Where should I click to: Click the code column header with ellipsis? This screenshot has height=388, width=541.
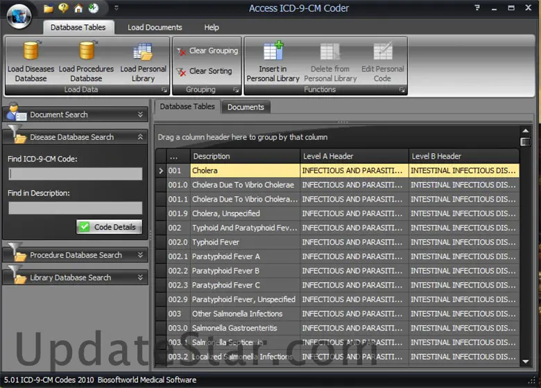coord(178,156)
